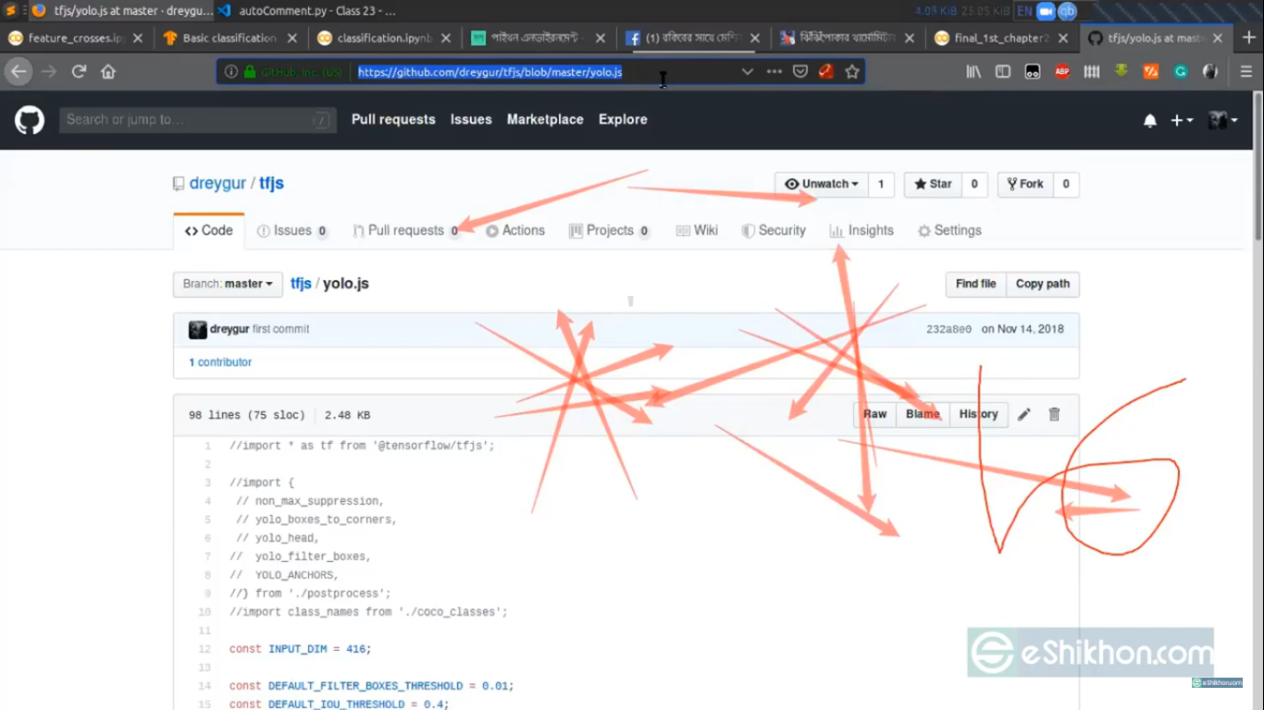
Task: Open the 1 contributor link
Action: [x=220, y=362]
